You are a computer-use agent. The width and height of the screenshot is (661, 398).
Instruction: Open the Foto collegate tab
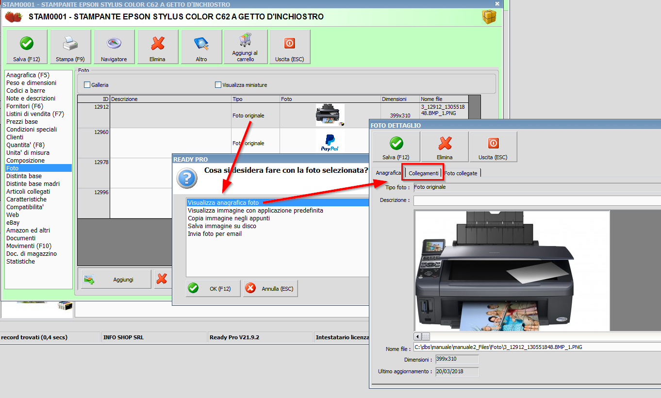tap(461, 173)
